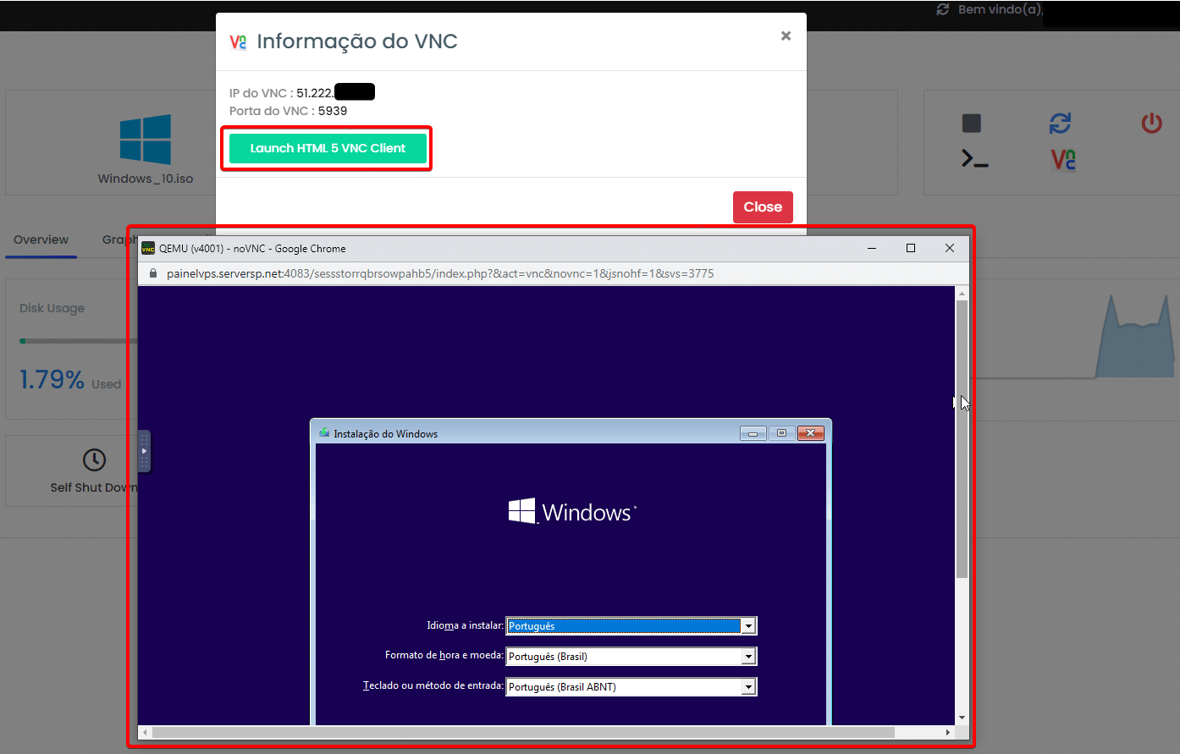Click the Bem vindo(a) greeting text
Image resolution: width=1180 pixels, height=754 pixels.
(x=1001, y=9)
